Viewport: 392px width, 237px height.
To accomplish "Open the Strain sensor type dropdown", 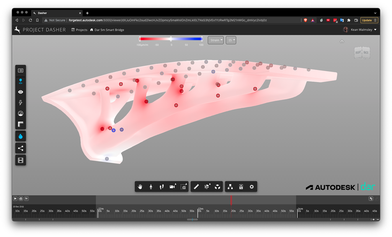I will tap(216, 40).
